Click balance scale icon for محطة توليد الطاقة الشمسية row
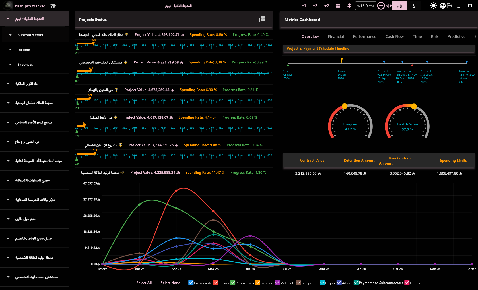Screen dimensions: 478x290 point(122,173)
